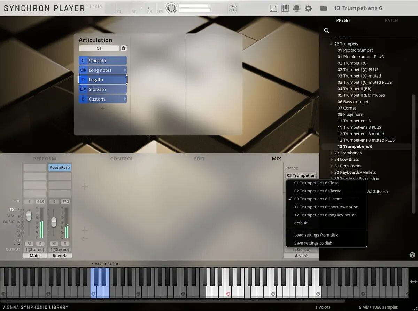Expand the 23 Trombones folder
418x311 pixels.
click(x=332, y=153)
